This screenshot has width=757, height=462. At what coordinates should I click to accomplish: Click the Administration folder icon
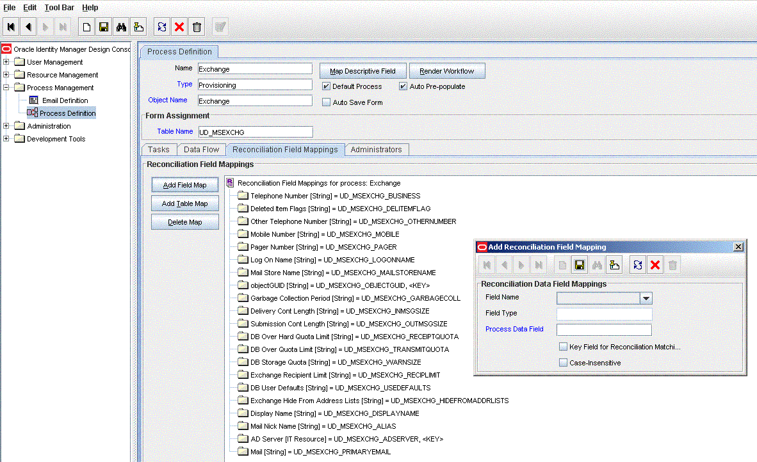tap(19, 126)
